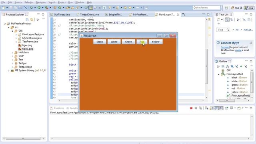Click the editor vertical scrollbar thumb
Screen dimensions: 256x144
[x=206, y=66]
